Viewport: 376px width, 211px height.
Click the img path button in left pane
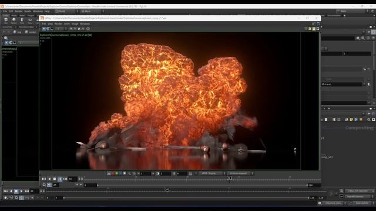coord(18,32)
